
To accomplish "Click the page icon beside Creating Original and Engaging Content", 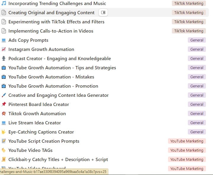I will coord(4,12).
